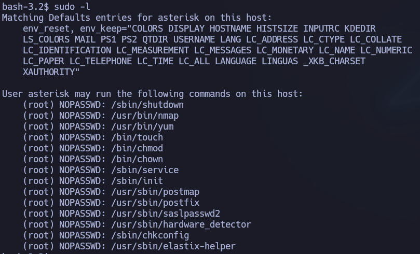
Task: Click the /usr/bin/yum path entry
Action: (142, 126)
